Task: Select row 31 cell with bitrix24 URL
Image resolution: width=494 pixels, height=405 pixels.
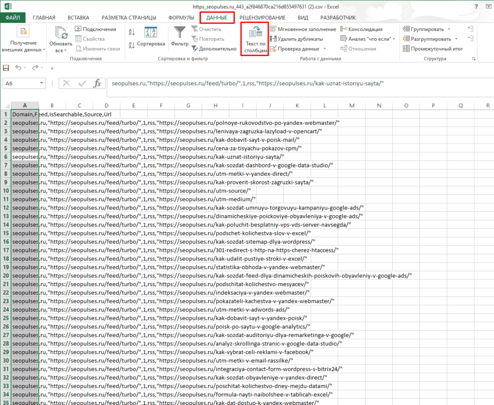Action: click(x=25, y=369)
